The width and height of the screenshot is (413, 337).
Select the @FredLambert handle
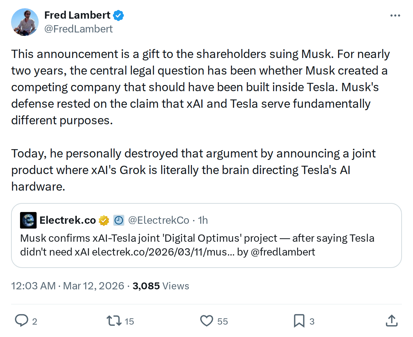(x=78, y=29)
